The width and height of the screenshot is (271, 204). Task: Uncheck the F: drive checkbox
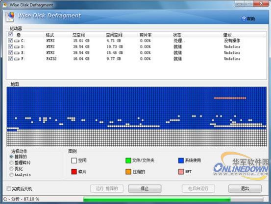(10, 59)
